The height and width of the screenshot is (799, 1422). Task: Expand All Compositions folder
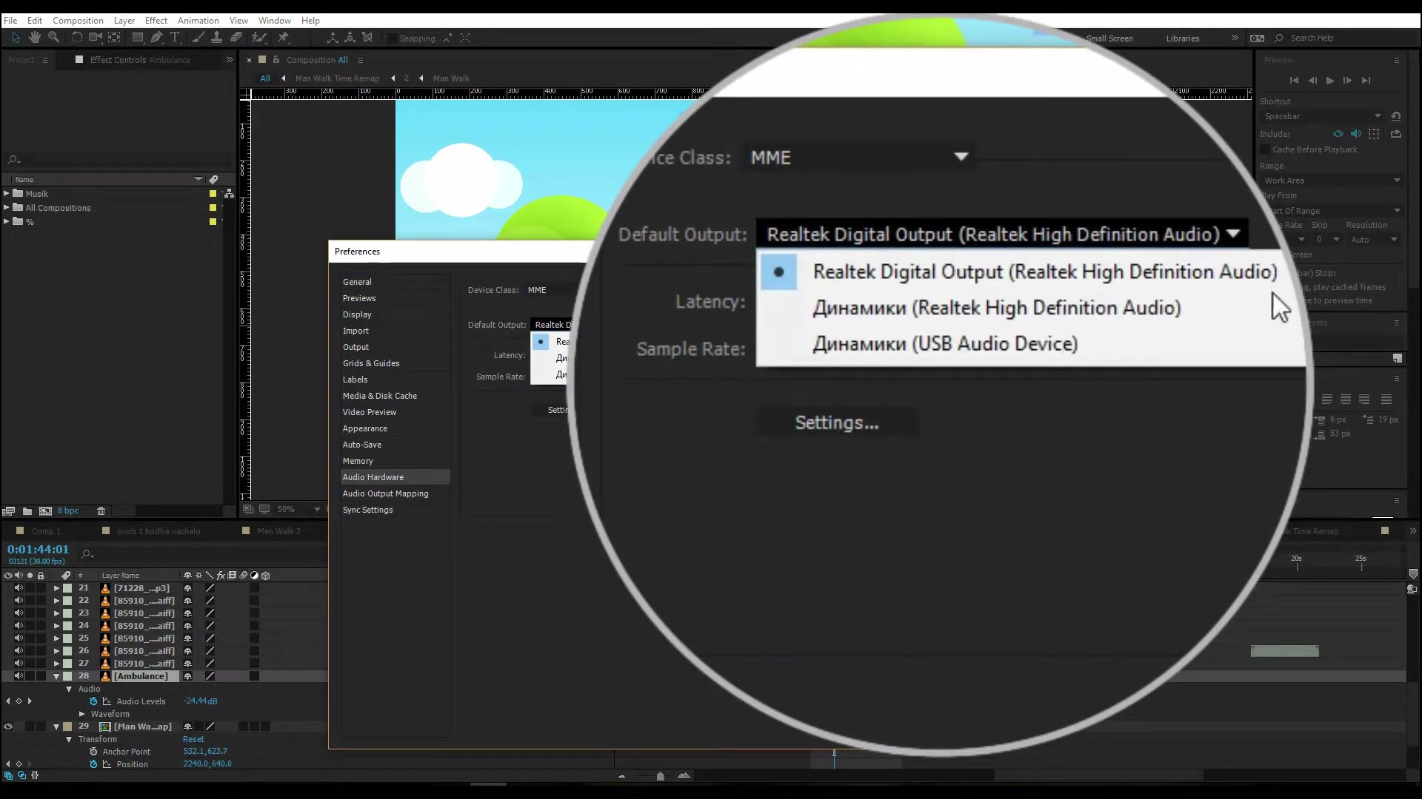[7, 208]
